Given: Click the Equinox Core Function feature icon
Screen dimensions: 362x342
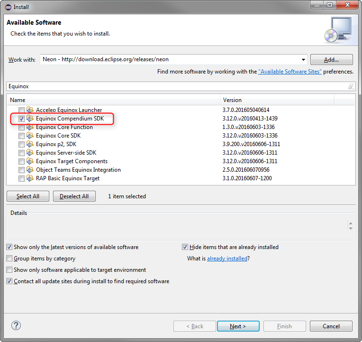Looking at the screenshot, I should tap(30, 127).
